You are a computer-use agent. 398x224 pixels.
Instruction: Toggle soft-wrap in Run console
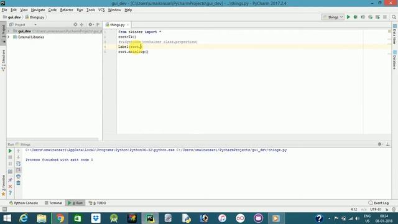tap(18, 164)
